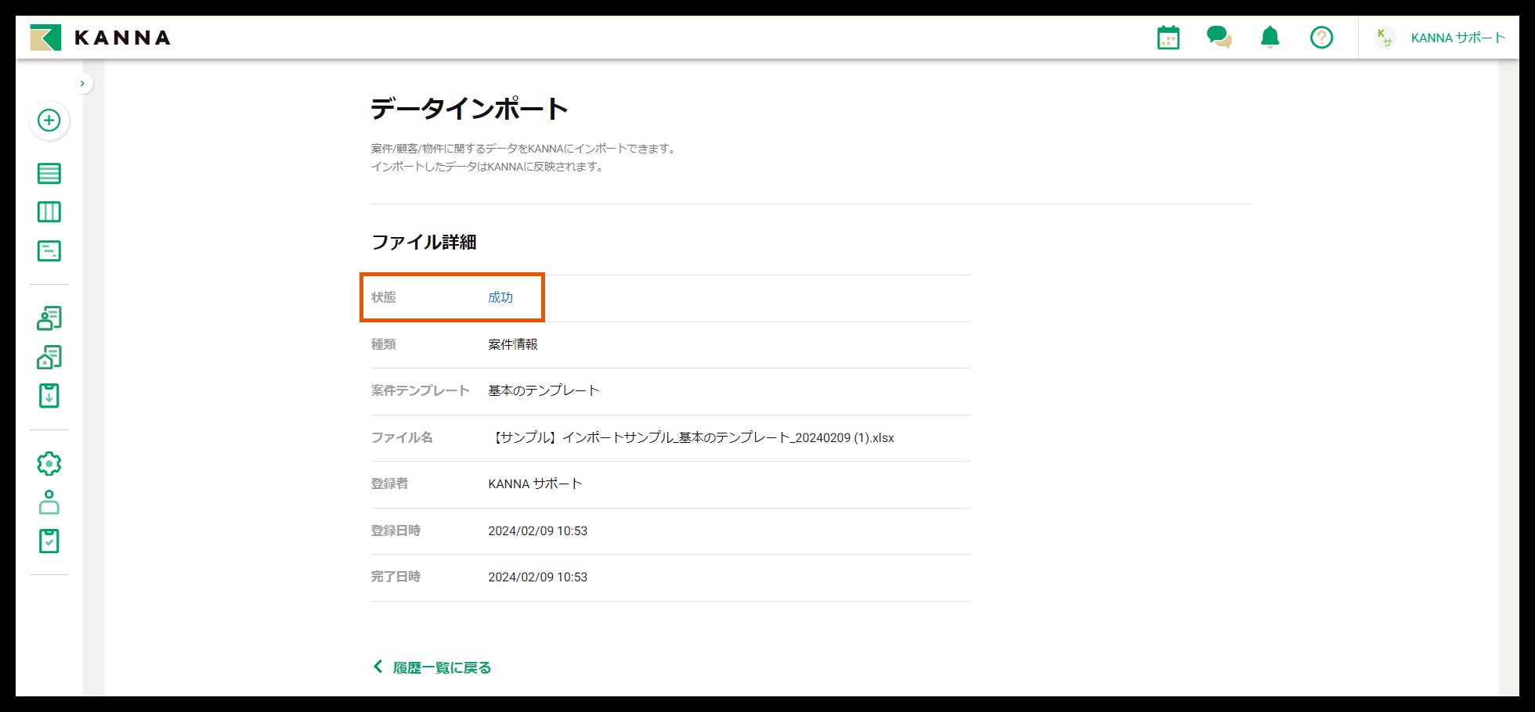Open the property management house icon
The width and height of the screenshot is (1535, 712).
49,357
